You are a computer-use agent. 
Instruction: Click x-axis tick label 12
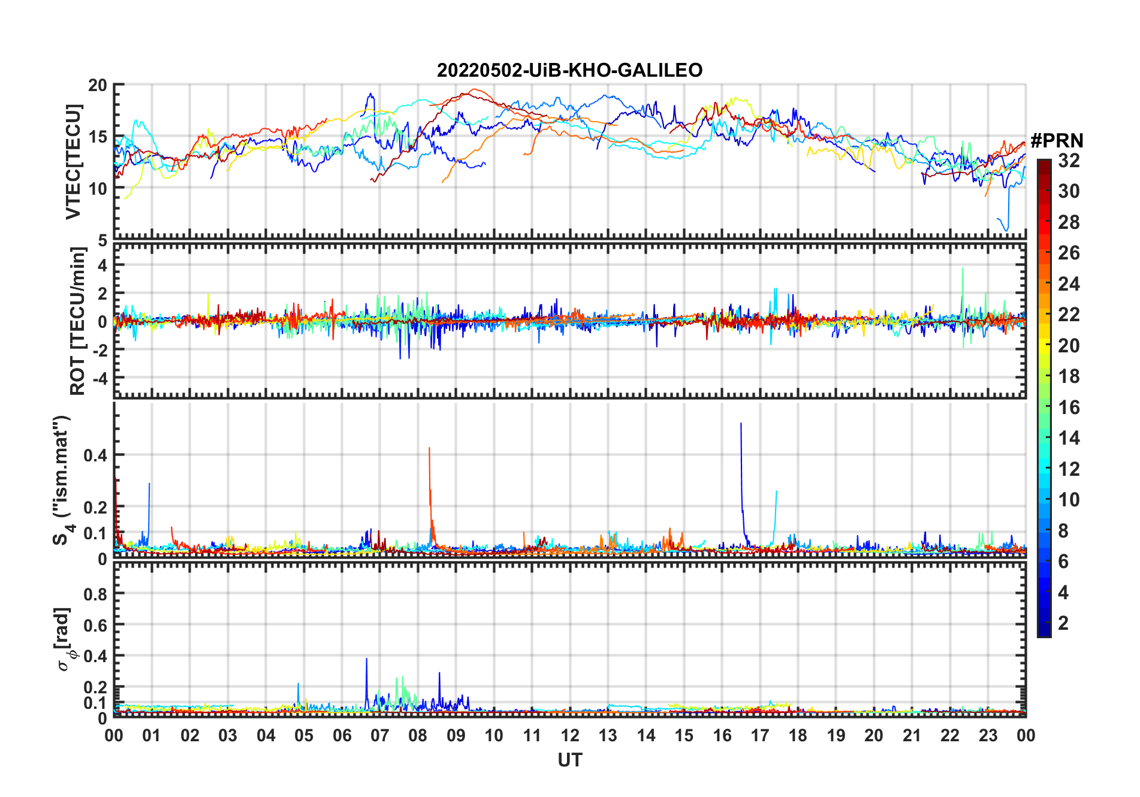click(x=569, y=736)
